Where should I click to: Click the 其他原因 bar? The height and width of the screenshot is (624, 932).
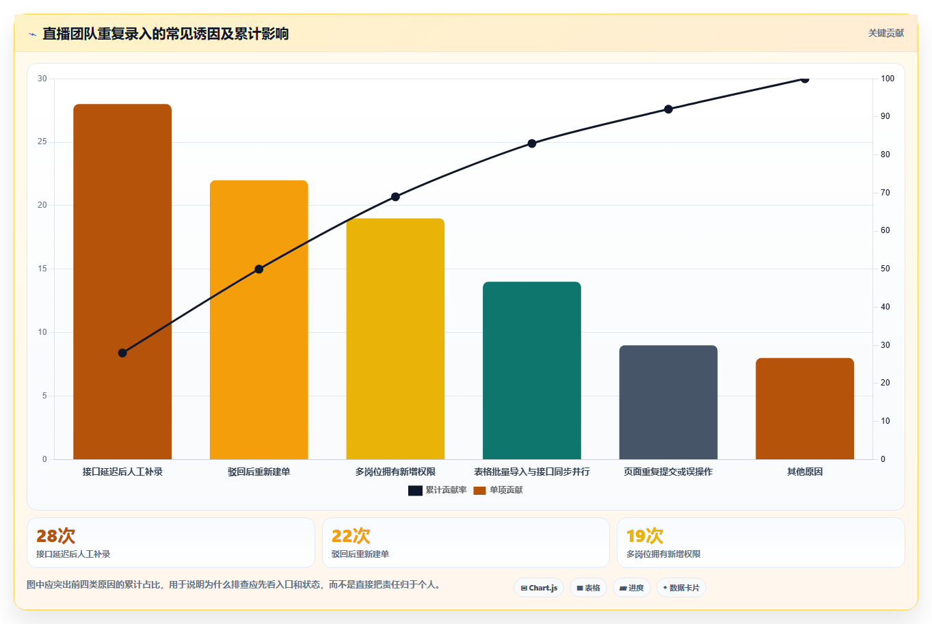point(805,409)
